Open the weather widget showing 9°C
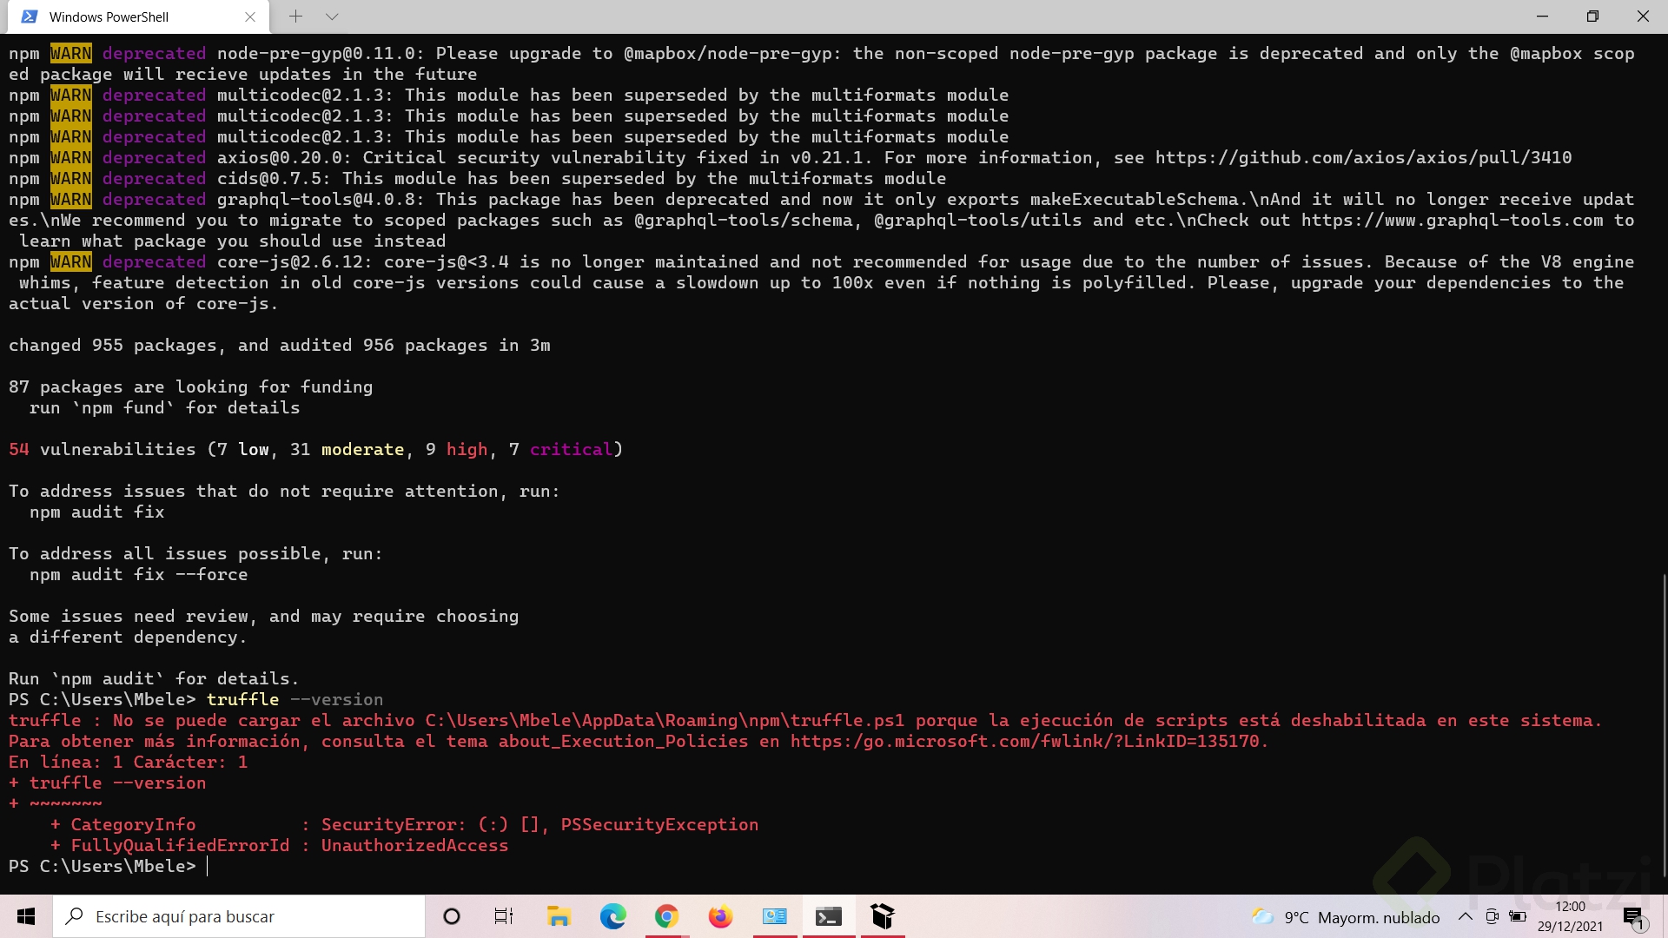Image resolution: width=1668 pixels, height=938 pixels. (x=1345, y=917)
